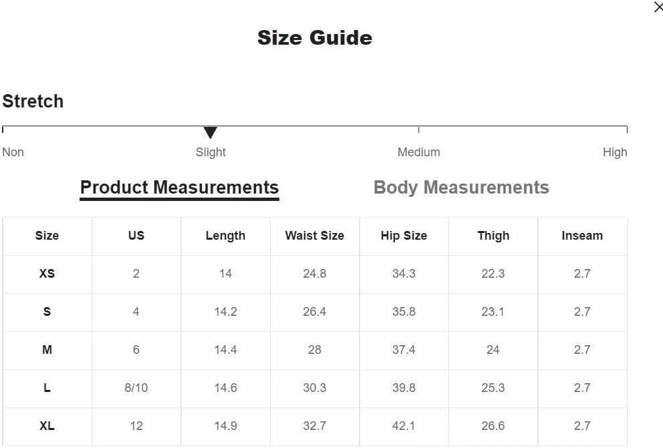Viewport: 663px width, 448px height.
Task: Click the stretch slider triangle marker
Action: tap(211, 133)
